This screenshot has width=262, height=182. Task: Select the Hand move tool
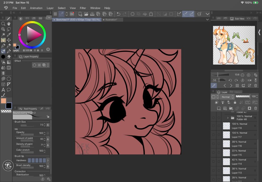(x=9, y=24)
